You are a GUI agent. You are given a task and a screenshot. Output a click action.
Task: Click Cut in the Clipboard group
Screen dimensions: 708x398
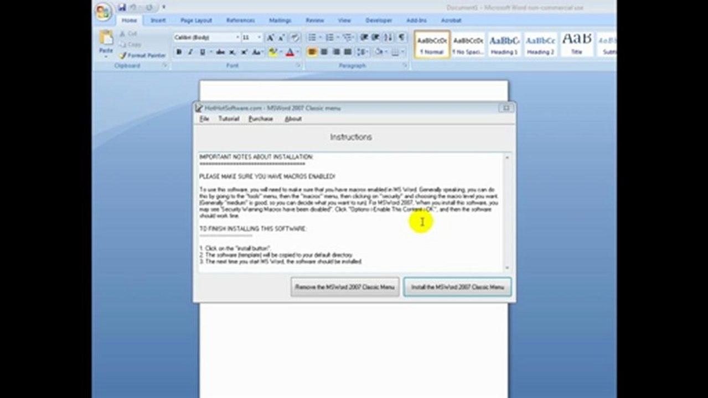pyautogui.click(x=128, y=34)
